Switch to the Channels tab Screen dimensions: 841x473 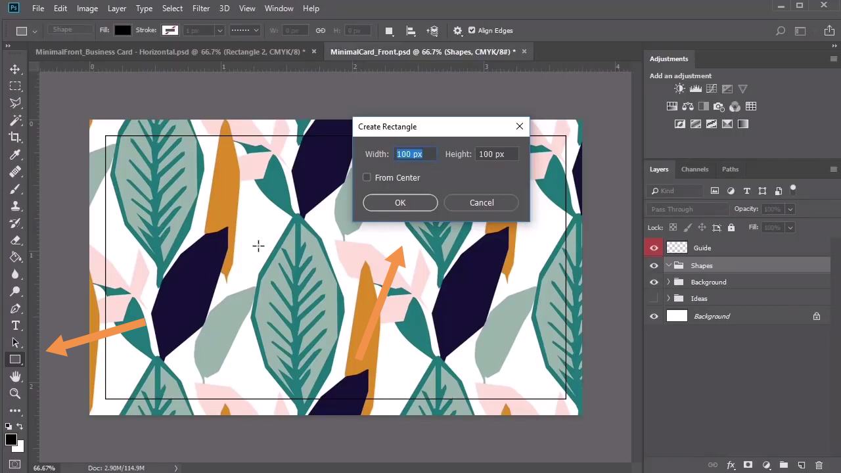pyautogui.click(x=694, y=169)
